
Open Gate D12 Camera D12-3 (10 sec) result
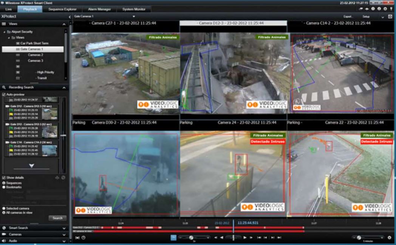[32, 112]
